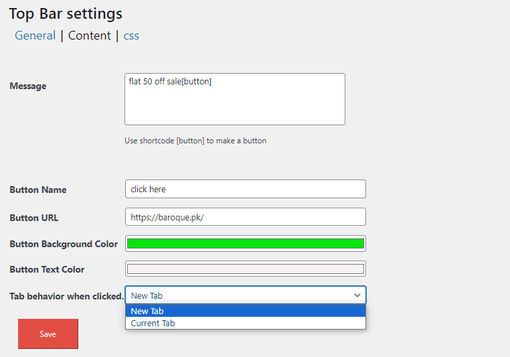Viewport: 510px width, 357px height.
Task: Open the green Button Background Color picker
Action: [246, 243]
